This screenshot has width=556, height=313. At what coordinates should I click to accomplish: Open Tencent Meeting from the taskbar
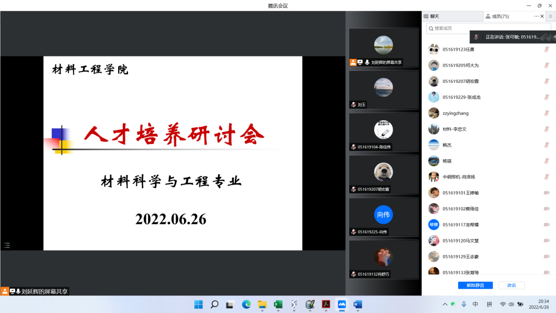click(x=341, y=305)
